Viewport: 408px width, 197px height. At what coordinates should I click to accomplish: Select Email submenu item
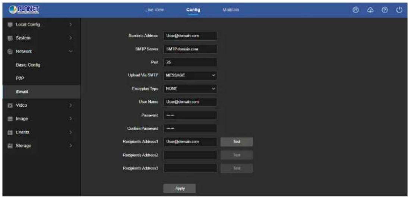coord(41,92)
